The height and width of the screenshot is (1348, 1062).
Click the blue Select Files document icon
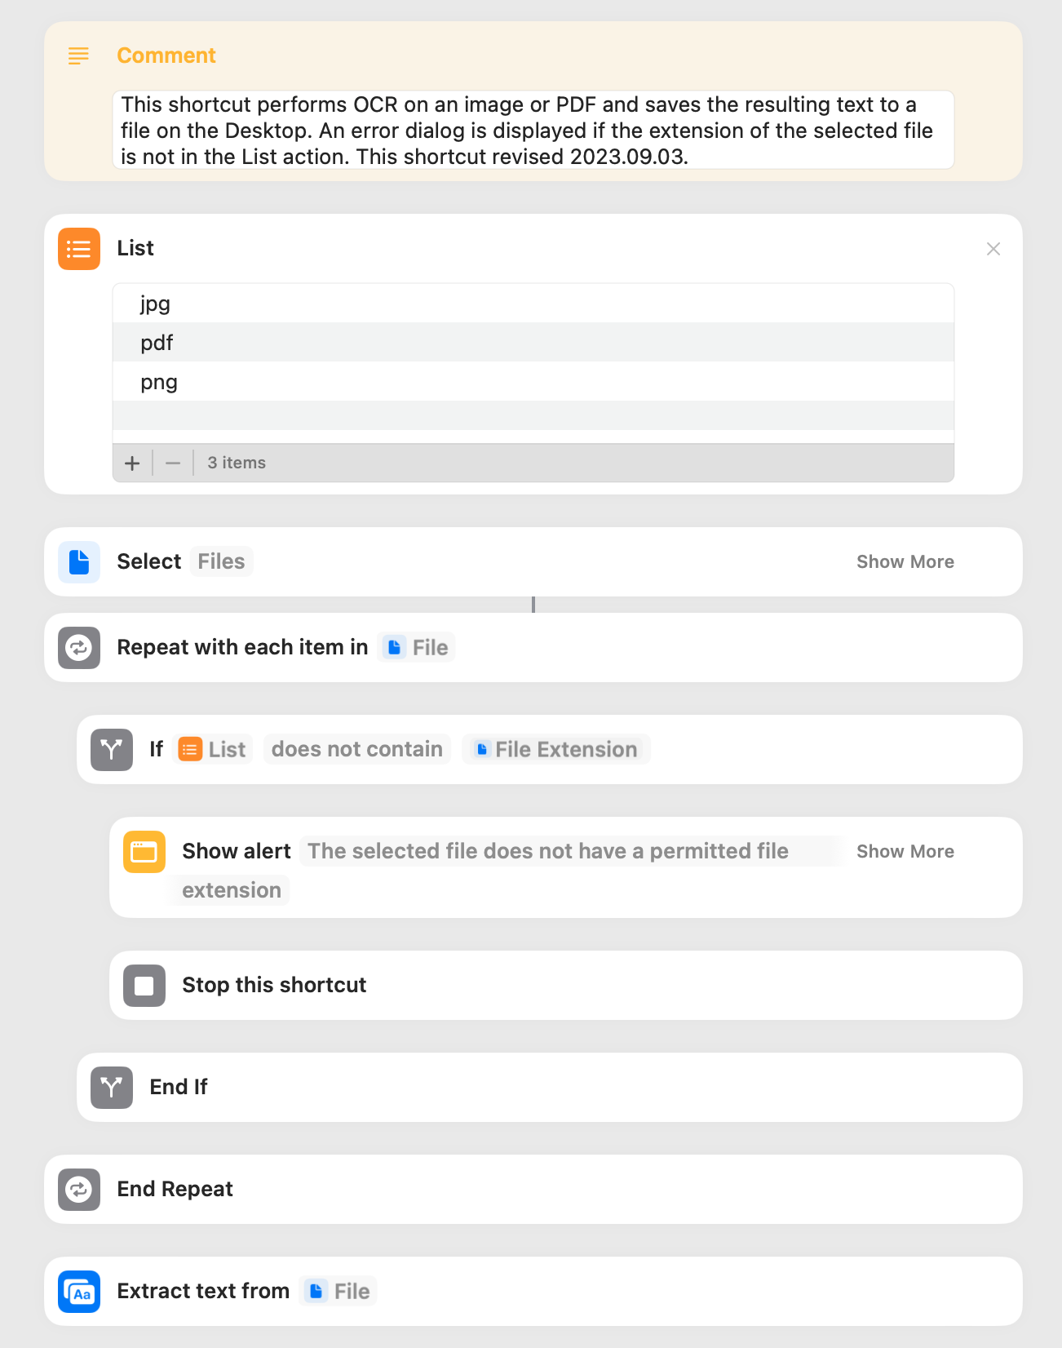click(79, 562)
